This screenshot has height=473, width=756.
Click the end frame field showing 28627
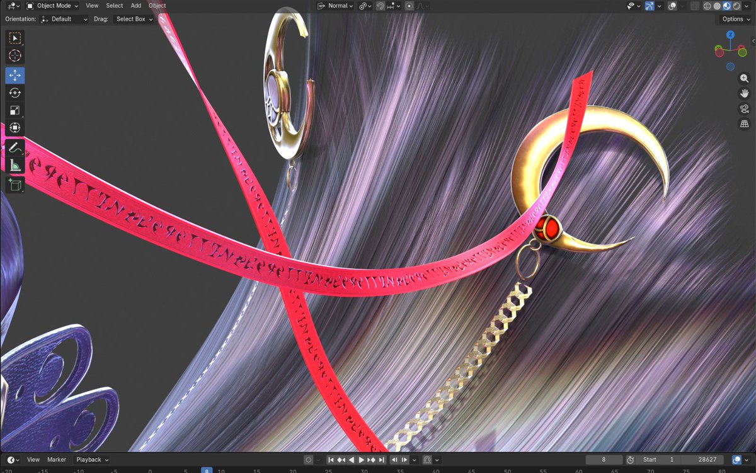click(x=702, y=460)
